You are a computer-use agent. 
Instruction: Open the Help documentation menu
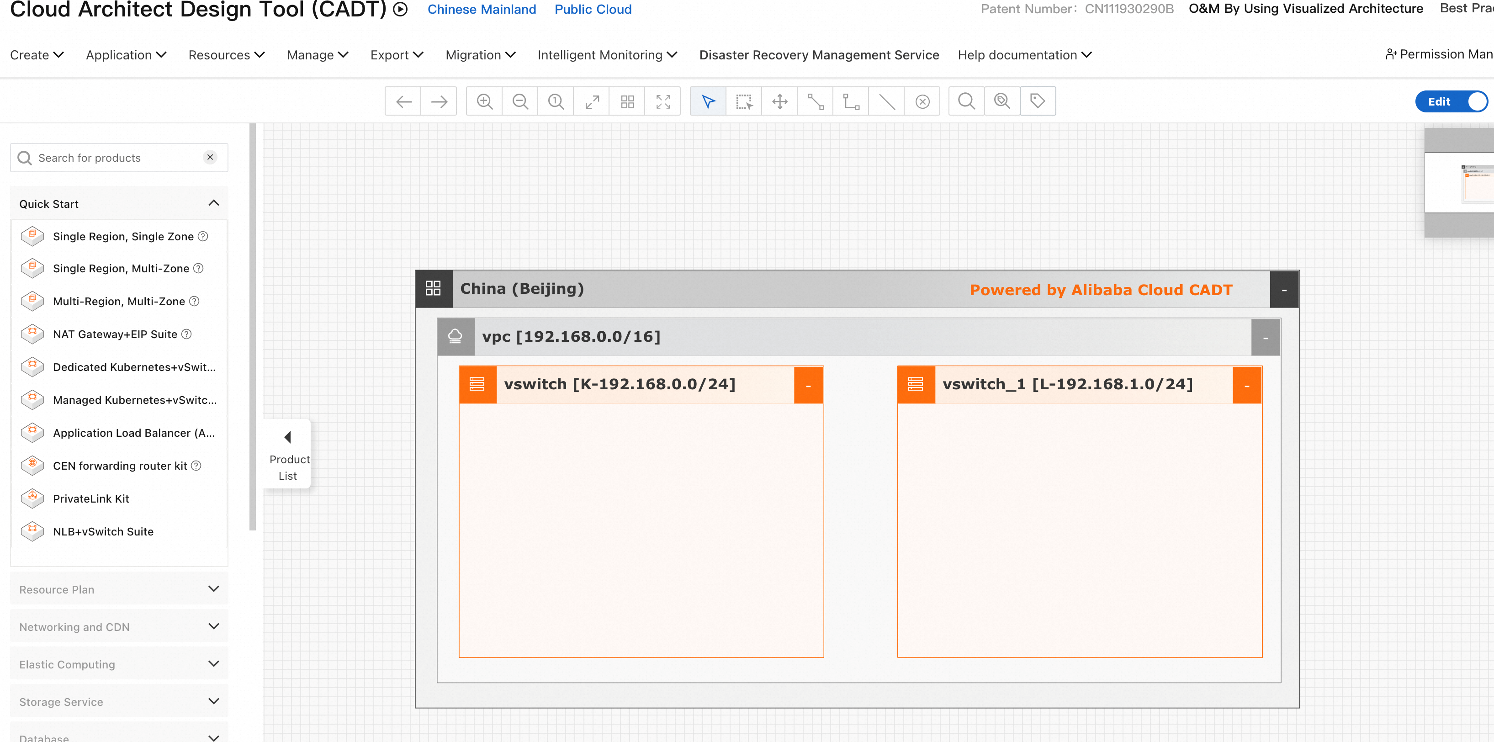click(x=1024, y=54)
